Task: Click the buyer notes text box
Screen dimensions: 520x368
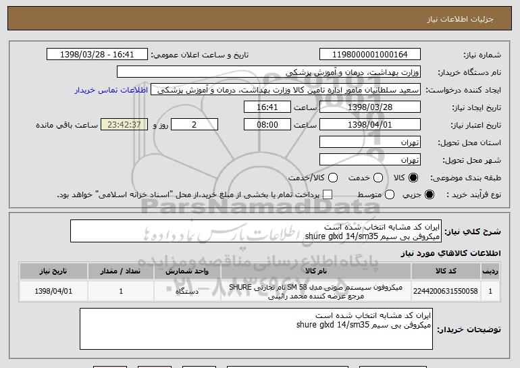Action: point(256,329)
